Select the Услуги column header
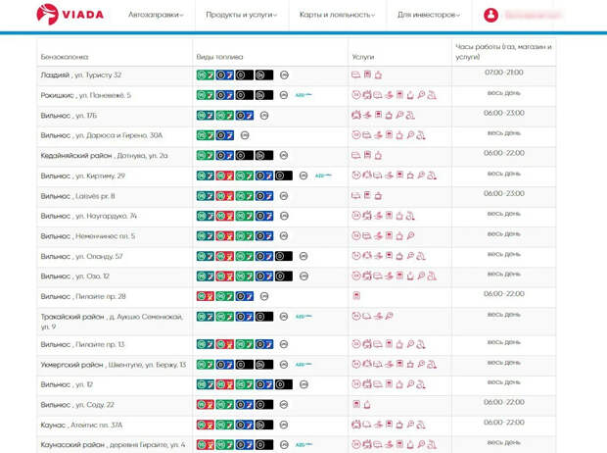This screenshot has width=607, height=453. [x=362, y=57]
